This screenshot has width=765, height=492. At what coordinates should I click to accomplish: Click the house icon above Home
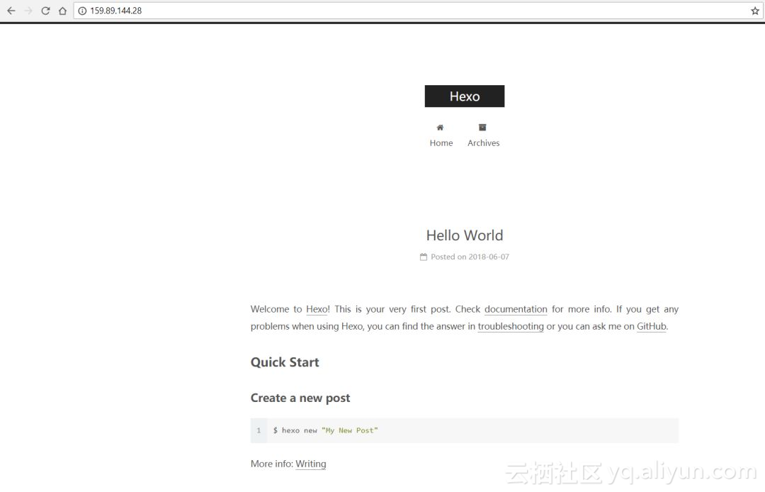click(440, 128)
